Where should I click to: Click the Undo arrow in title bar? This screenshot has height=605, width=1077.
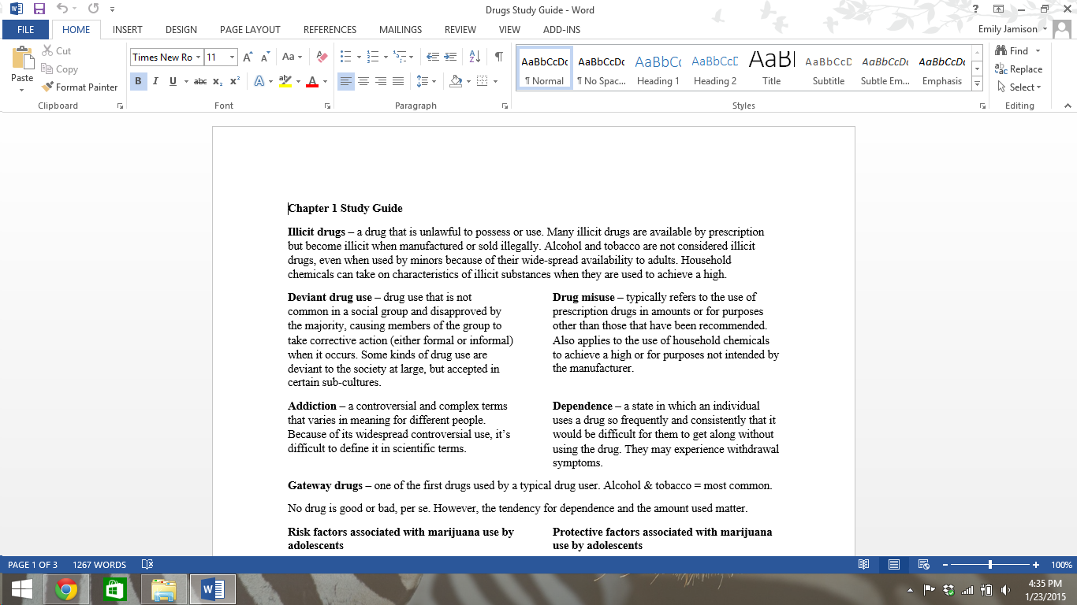coord(62,9)
